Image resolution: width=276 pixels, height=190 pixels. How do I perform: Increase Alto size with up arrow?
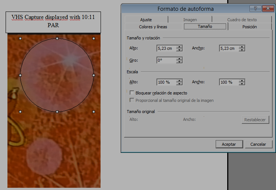180,47
